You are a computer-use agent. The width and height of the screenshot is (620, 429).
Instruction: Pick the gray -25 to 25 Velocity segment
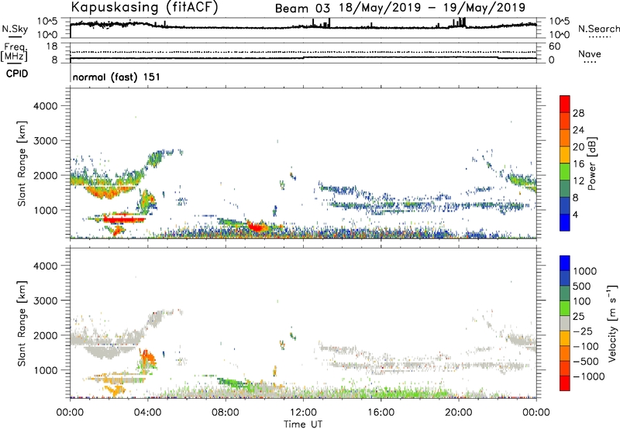(x=565, y=323)
